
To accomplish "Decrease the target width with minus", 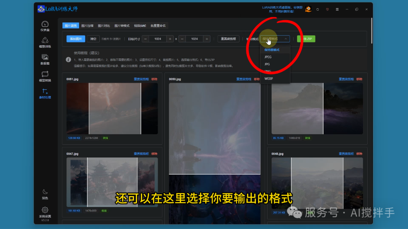I will point(145,39).
